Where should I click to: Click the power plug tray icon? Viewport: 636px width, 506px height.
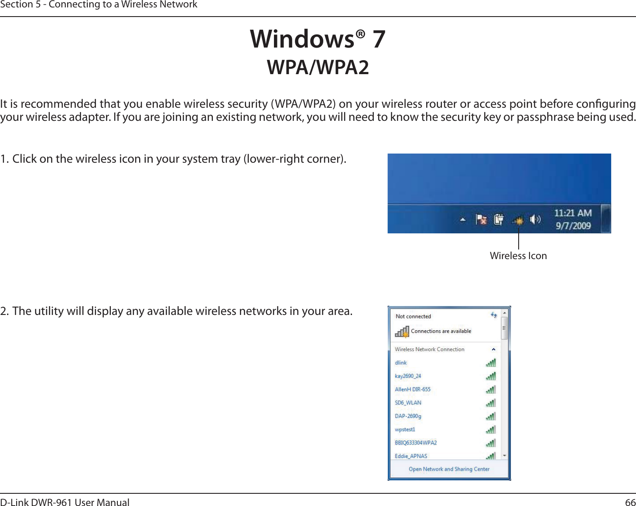(499, 219)
